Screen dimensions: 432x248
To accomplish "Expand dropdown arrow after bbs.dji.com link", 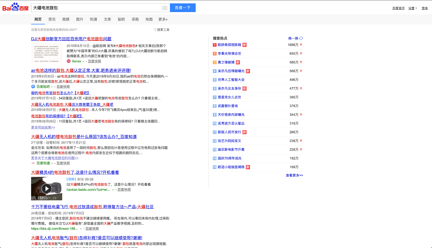I will 81,229.
